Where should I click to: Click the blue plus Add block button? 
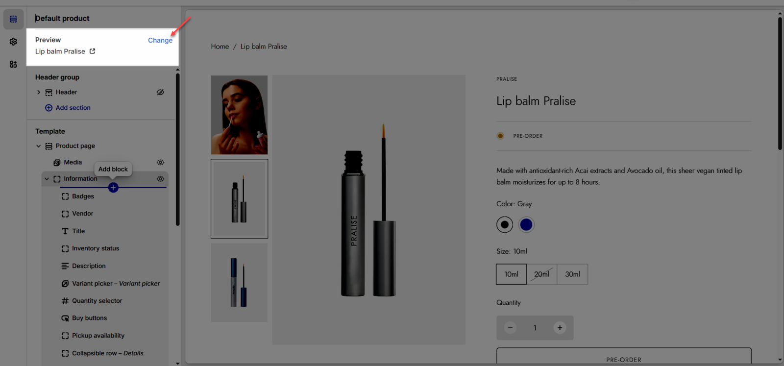click(x=113, y=188)
